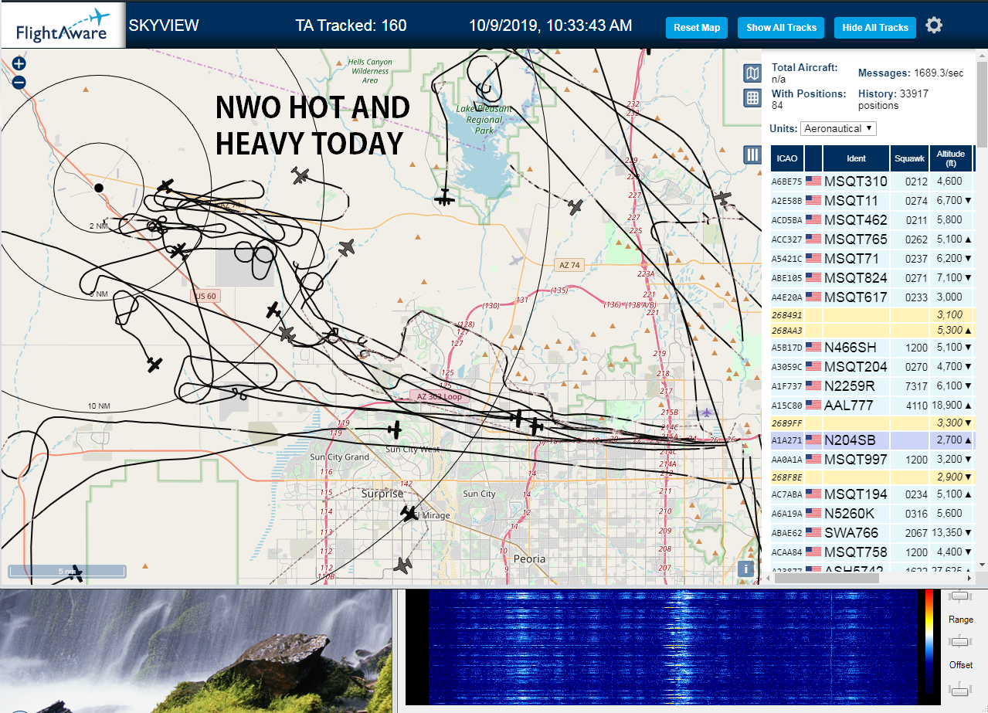Click the FlightAware logo

point(63,25)
